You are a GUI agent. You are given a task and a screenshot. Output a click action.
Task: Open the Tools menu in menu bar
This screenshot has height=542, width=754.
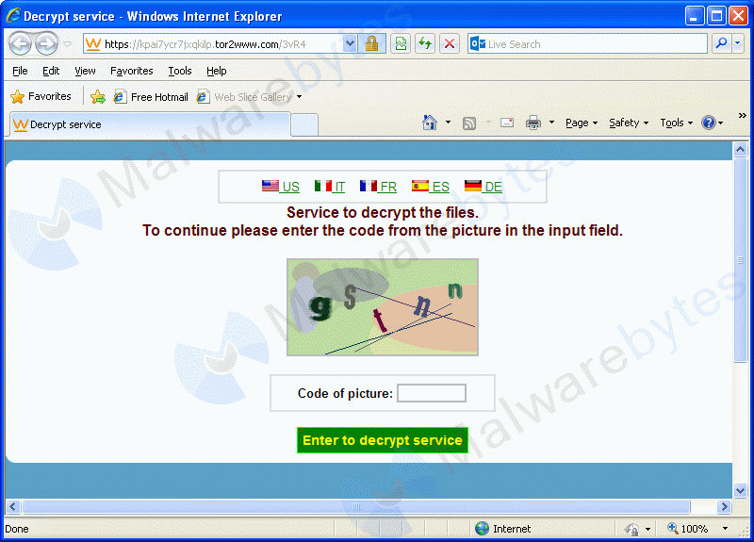click(179, 71)
